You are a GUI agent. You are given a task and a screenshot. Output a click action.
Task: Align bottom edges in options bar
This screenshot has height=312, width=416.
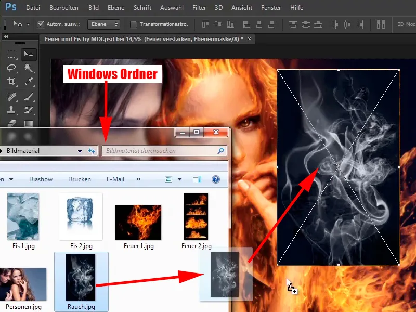point(230,24)
